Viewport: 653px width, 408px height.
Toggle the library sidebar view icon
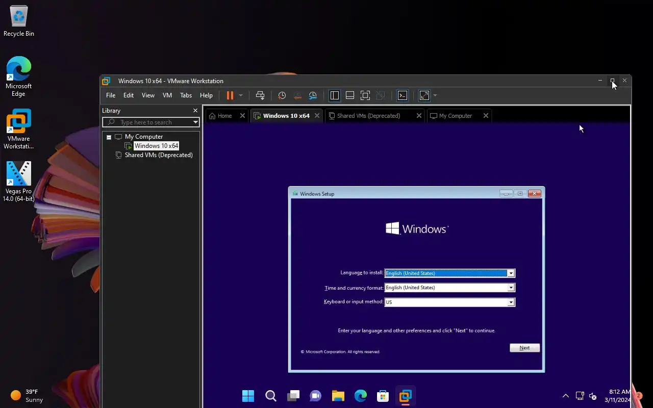335,95
